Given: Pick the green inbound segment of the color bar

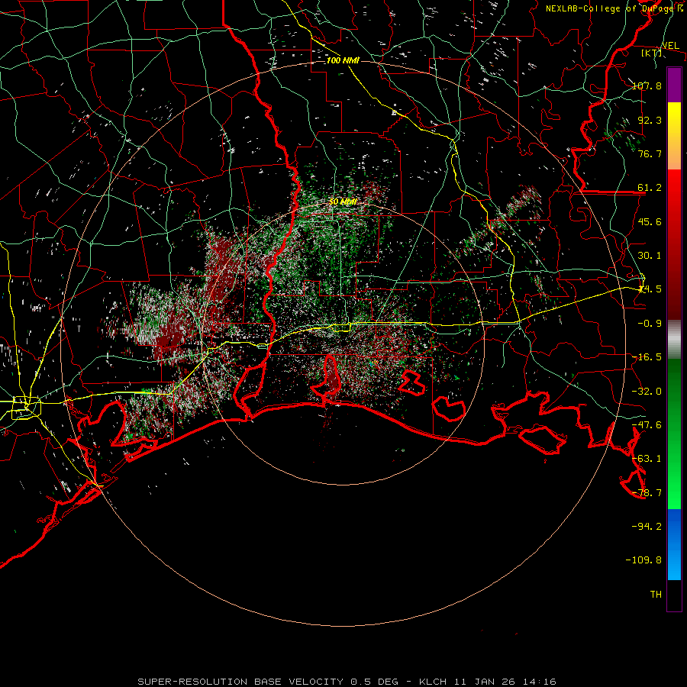Looking at the screenshot, I should tap(674, 434).
